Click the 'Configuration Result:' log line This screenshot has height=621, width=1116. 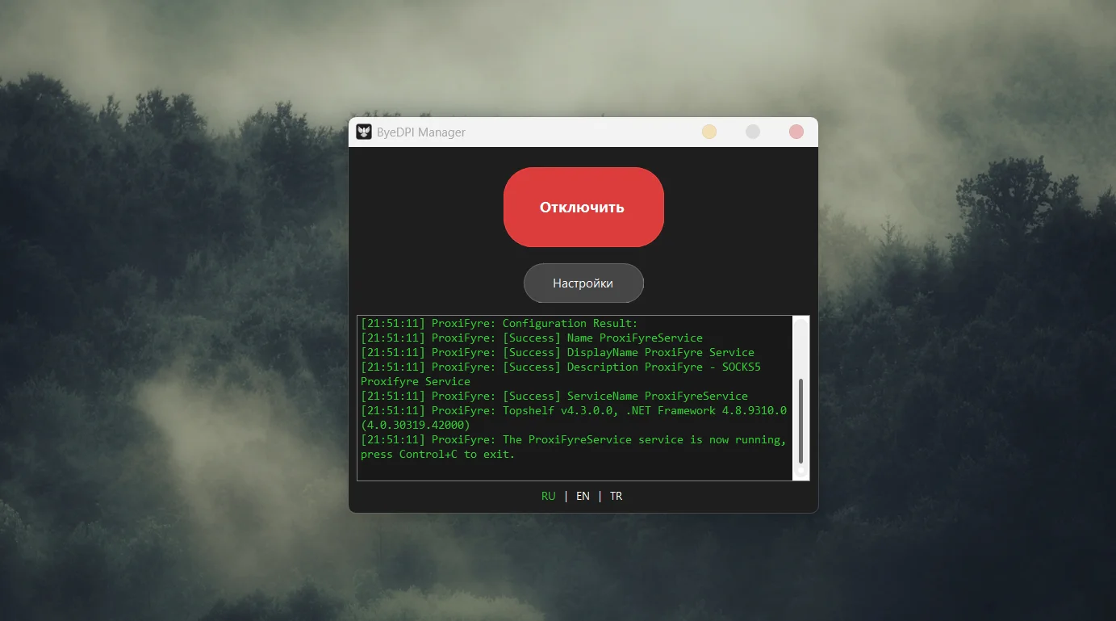click(x=569, y=323)
